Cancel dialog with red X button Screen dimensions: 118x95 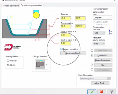102,92
